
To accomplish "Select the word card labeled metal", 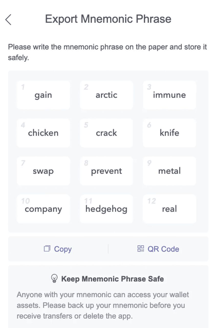I will (169, 171).
